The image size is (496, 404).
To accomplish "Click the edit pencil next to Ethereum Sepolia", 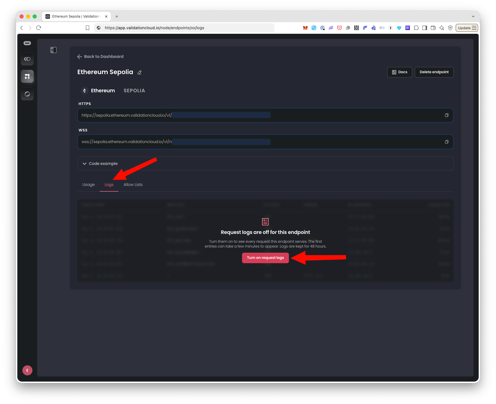I will 139,72.
